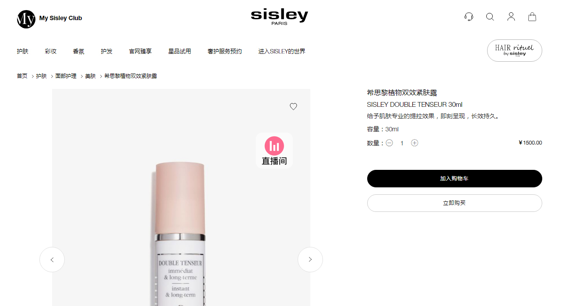Add product to wishlist with heart icon
Viewport: 572px width, 306px height.
293,106
